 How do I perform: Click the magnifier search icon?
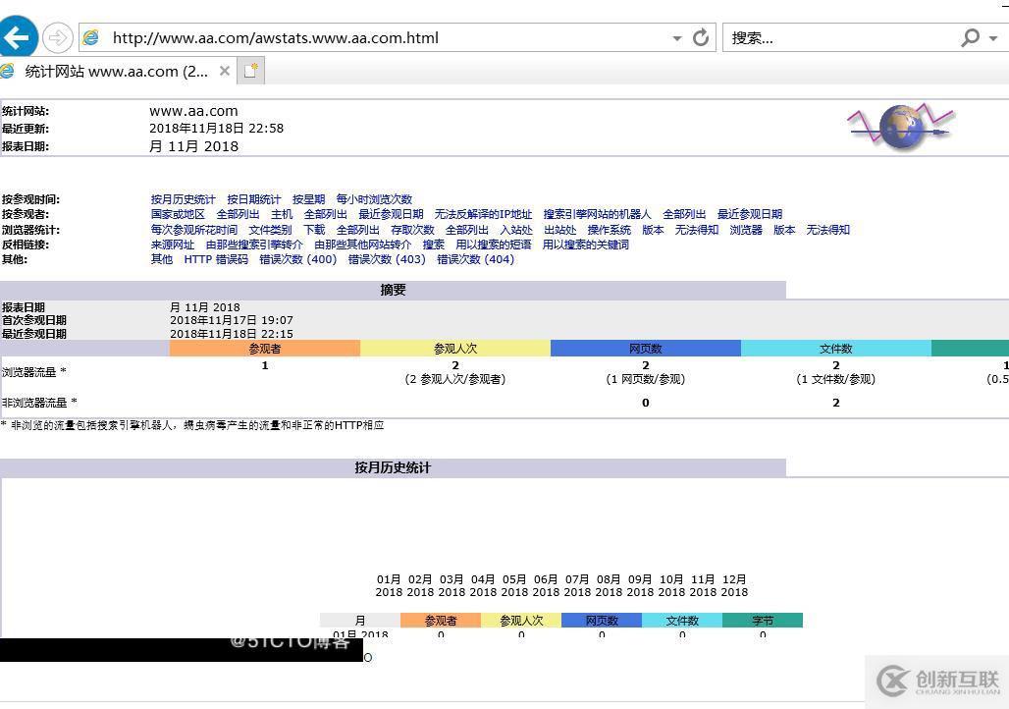coord(970,38)
